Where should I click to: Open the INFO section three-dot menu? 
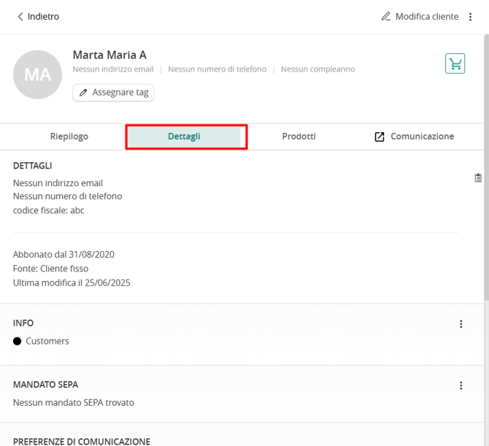point(461,324)
